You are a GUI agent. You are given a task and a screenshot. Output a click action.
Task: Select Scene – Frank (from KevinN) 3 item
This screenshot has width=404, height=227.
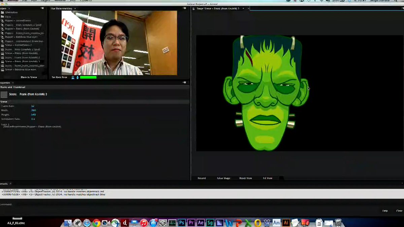pyautogui.click(x=23, y=62)
